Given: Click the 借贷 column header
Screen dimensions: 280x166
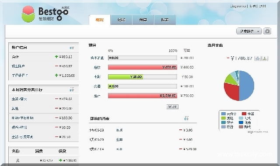Looking at the screenshot, I should coord(62,151).
